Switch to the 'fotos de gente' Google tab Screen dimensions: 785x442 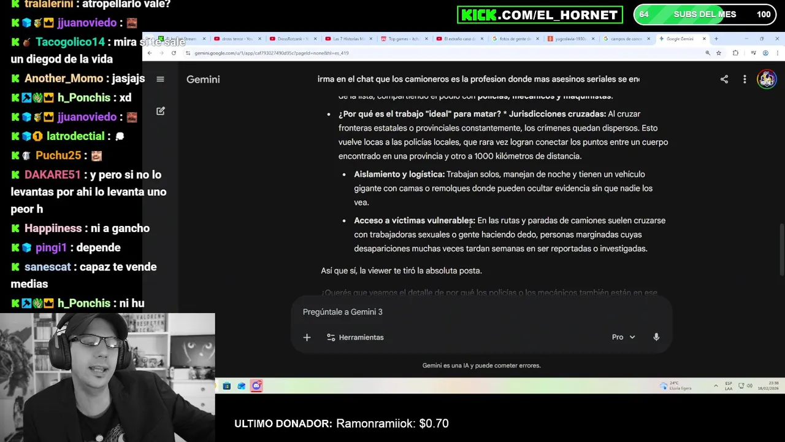[x=514, y=39]
